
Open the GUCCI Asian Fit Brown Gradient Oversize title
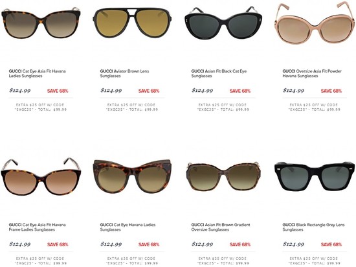pos(221,227)
